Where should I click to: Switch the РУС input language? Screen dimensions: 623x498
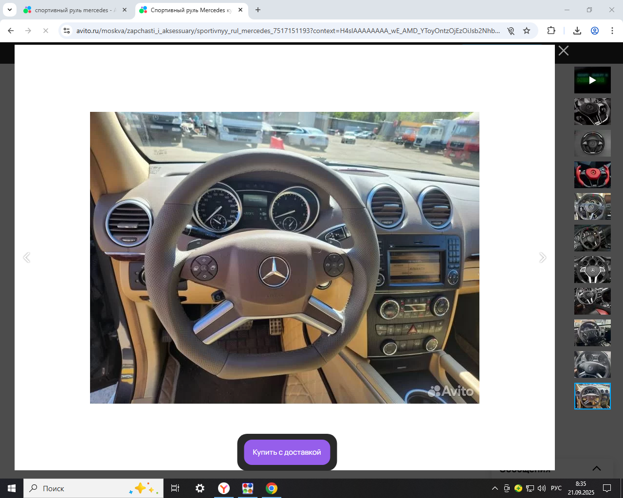tap(556, 488)
